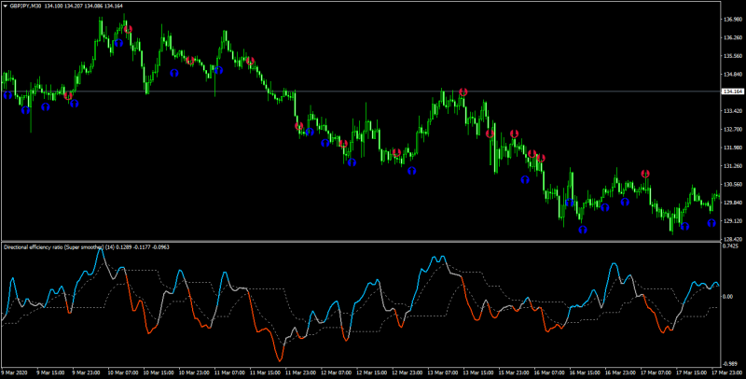The width and height of the screenshot is (746, 379).
Task: Open the chart menu triangle beside GBPJPY,M30
Action: click(6, 7)
